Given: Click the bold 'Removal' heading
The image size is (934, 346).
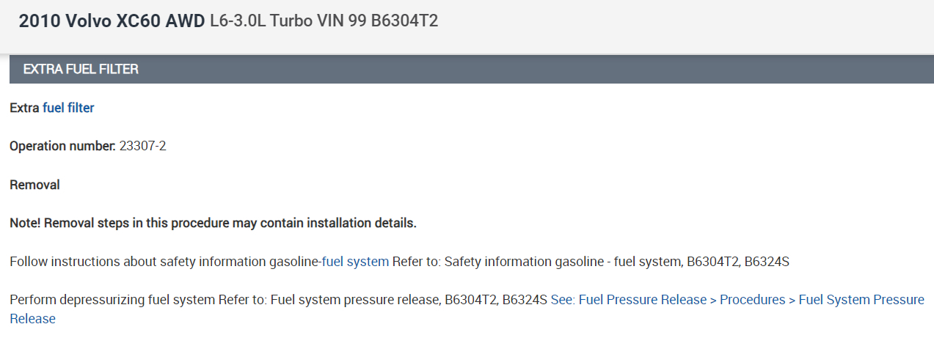Looking at the screenshot, I should 34,185.
